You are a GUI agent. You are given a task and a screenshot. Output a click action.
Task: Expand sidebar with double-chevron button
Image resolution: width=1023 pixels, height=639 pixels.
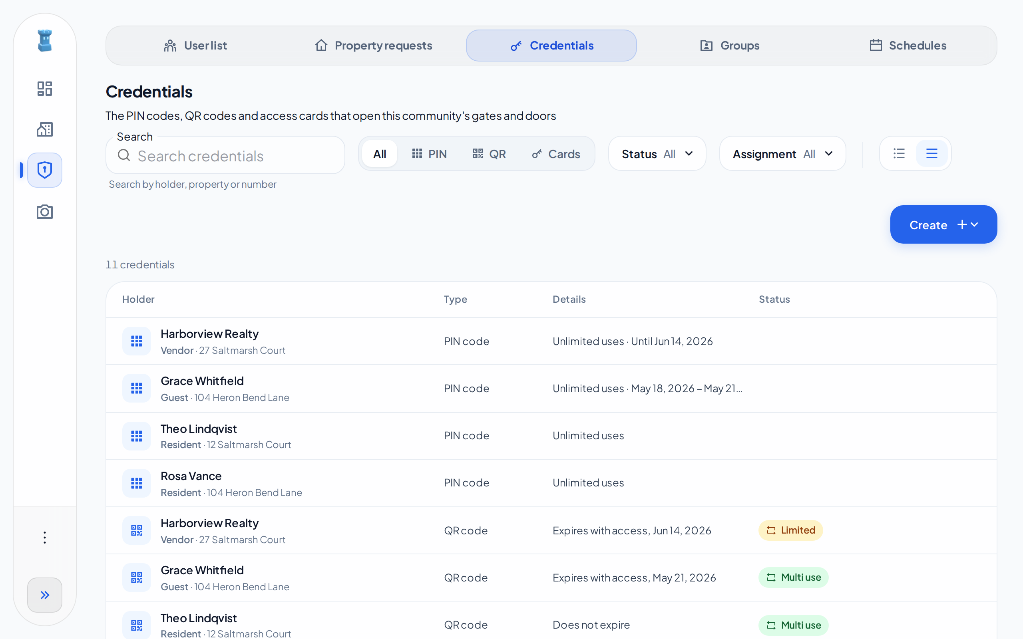[45, 595]
